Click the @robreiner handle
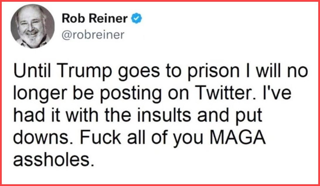The height and width of the screenshot is (186, 320). 93,35
